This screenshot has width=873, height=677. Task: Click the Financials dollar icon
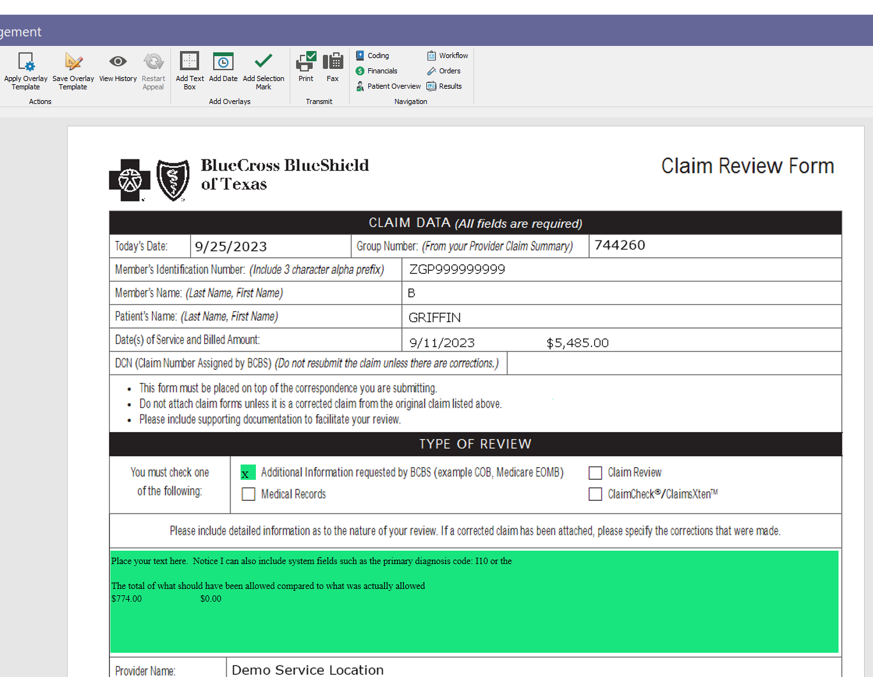click(360, 71)
